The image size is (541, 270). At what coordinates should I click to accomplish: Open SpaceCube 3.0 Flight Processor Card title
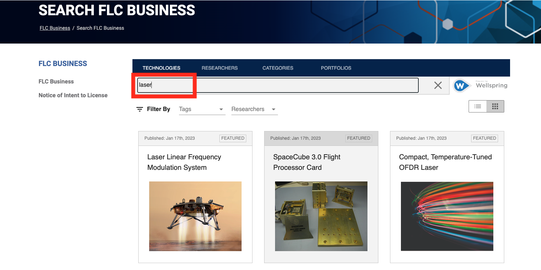tap(307, 162)
